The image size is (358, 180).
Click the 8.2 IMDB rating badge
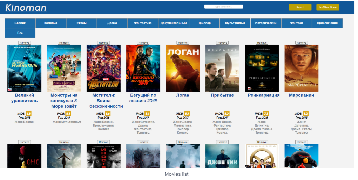coord(305,114)
